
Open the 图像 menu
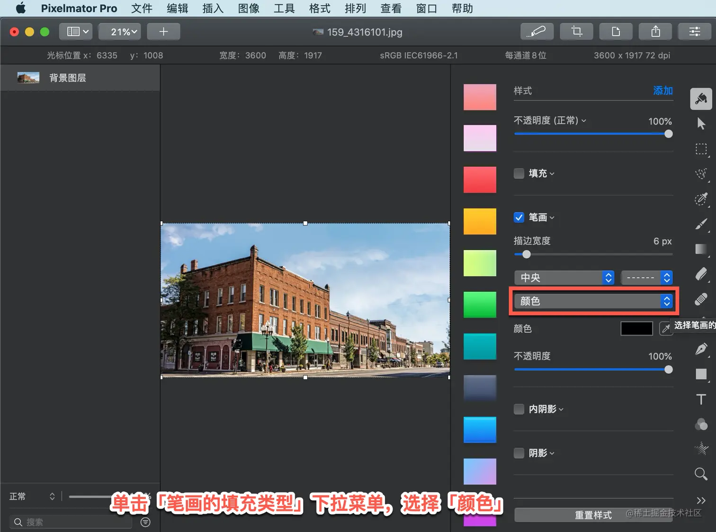[x=249, y=8]
